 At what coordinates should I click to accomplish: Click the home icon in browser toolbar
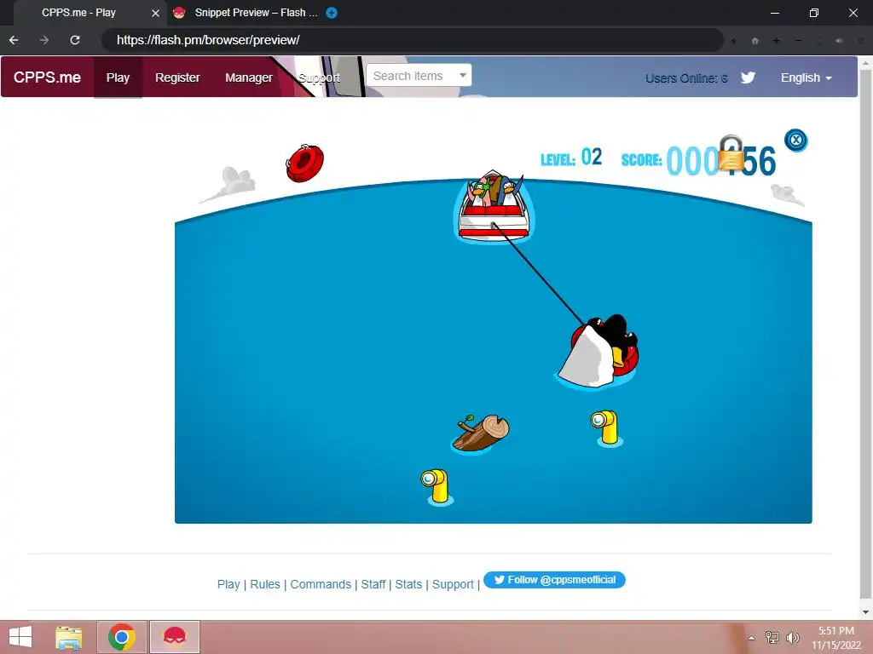click(x=755, y=41)
